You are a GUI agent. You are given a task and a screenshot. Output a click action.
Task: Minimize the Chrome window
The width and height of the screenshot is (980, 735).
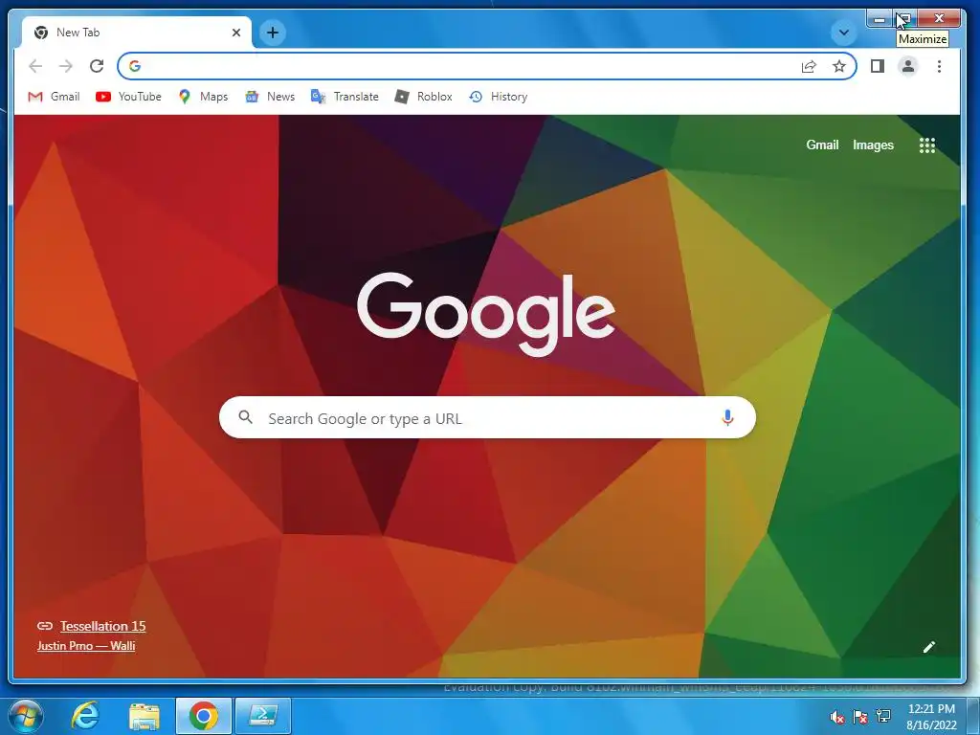(880, 19)
